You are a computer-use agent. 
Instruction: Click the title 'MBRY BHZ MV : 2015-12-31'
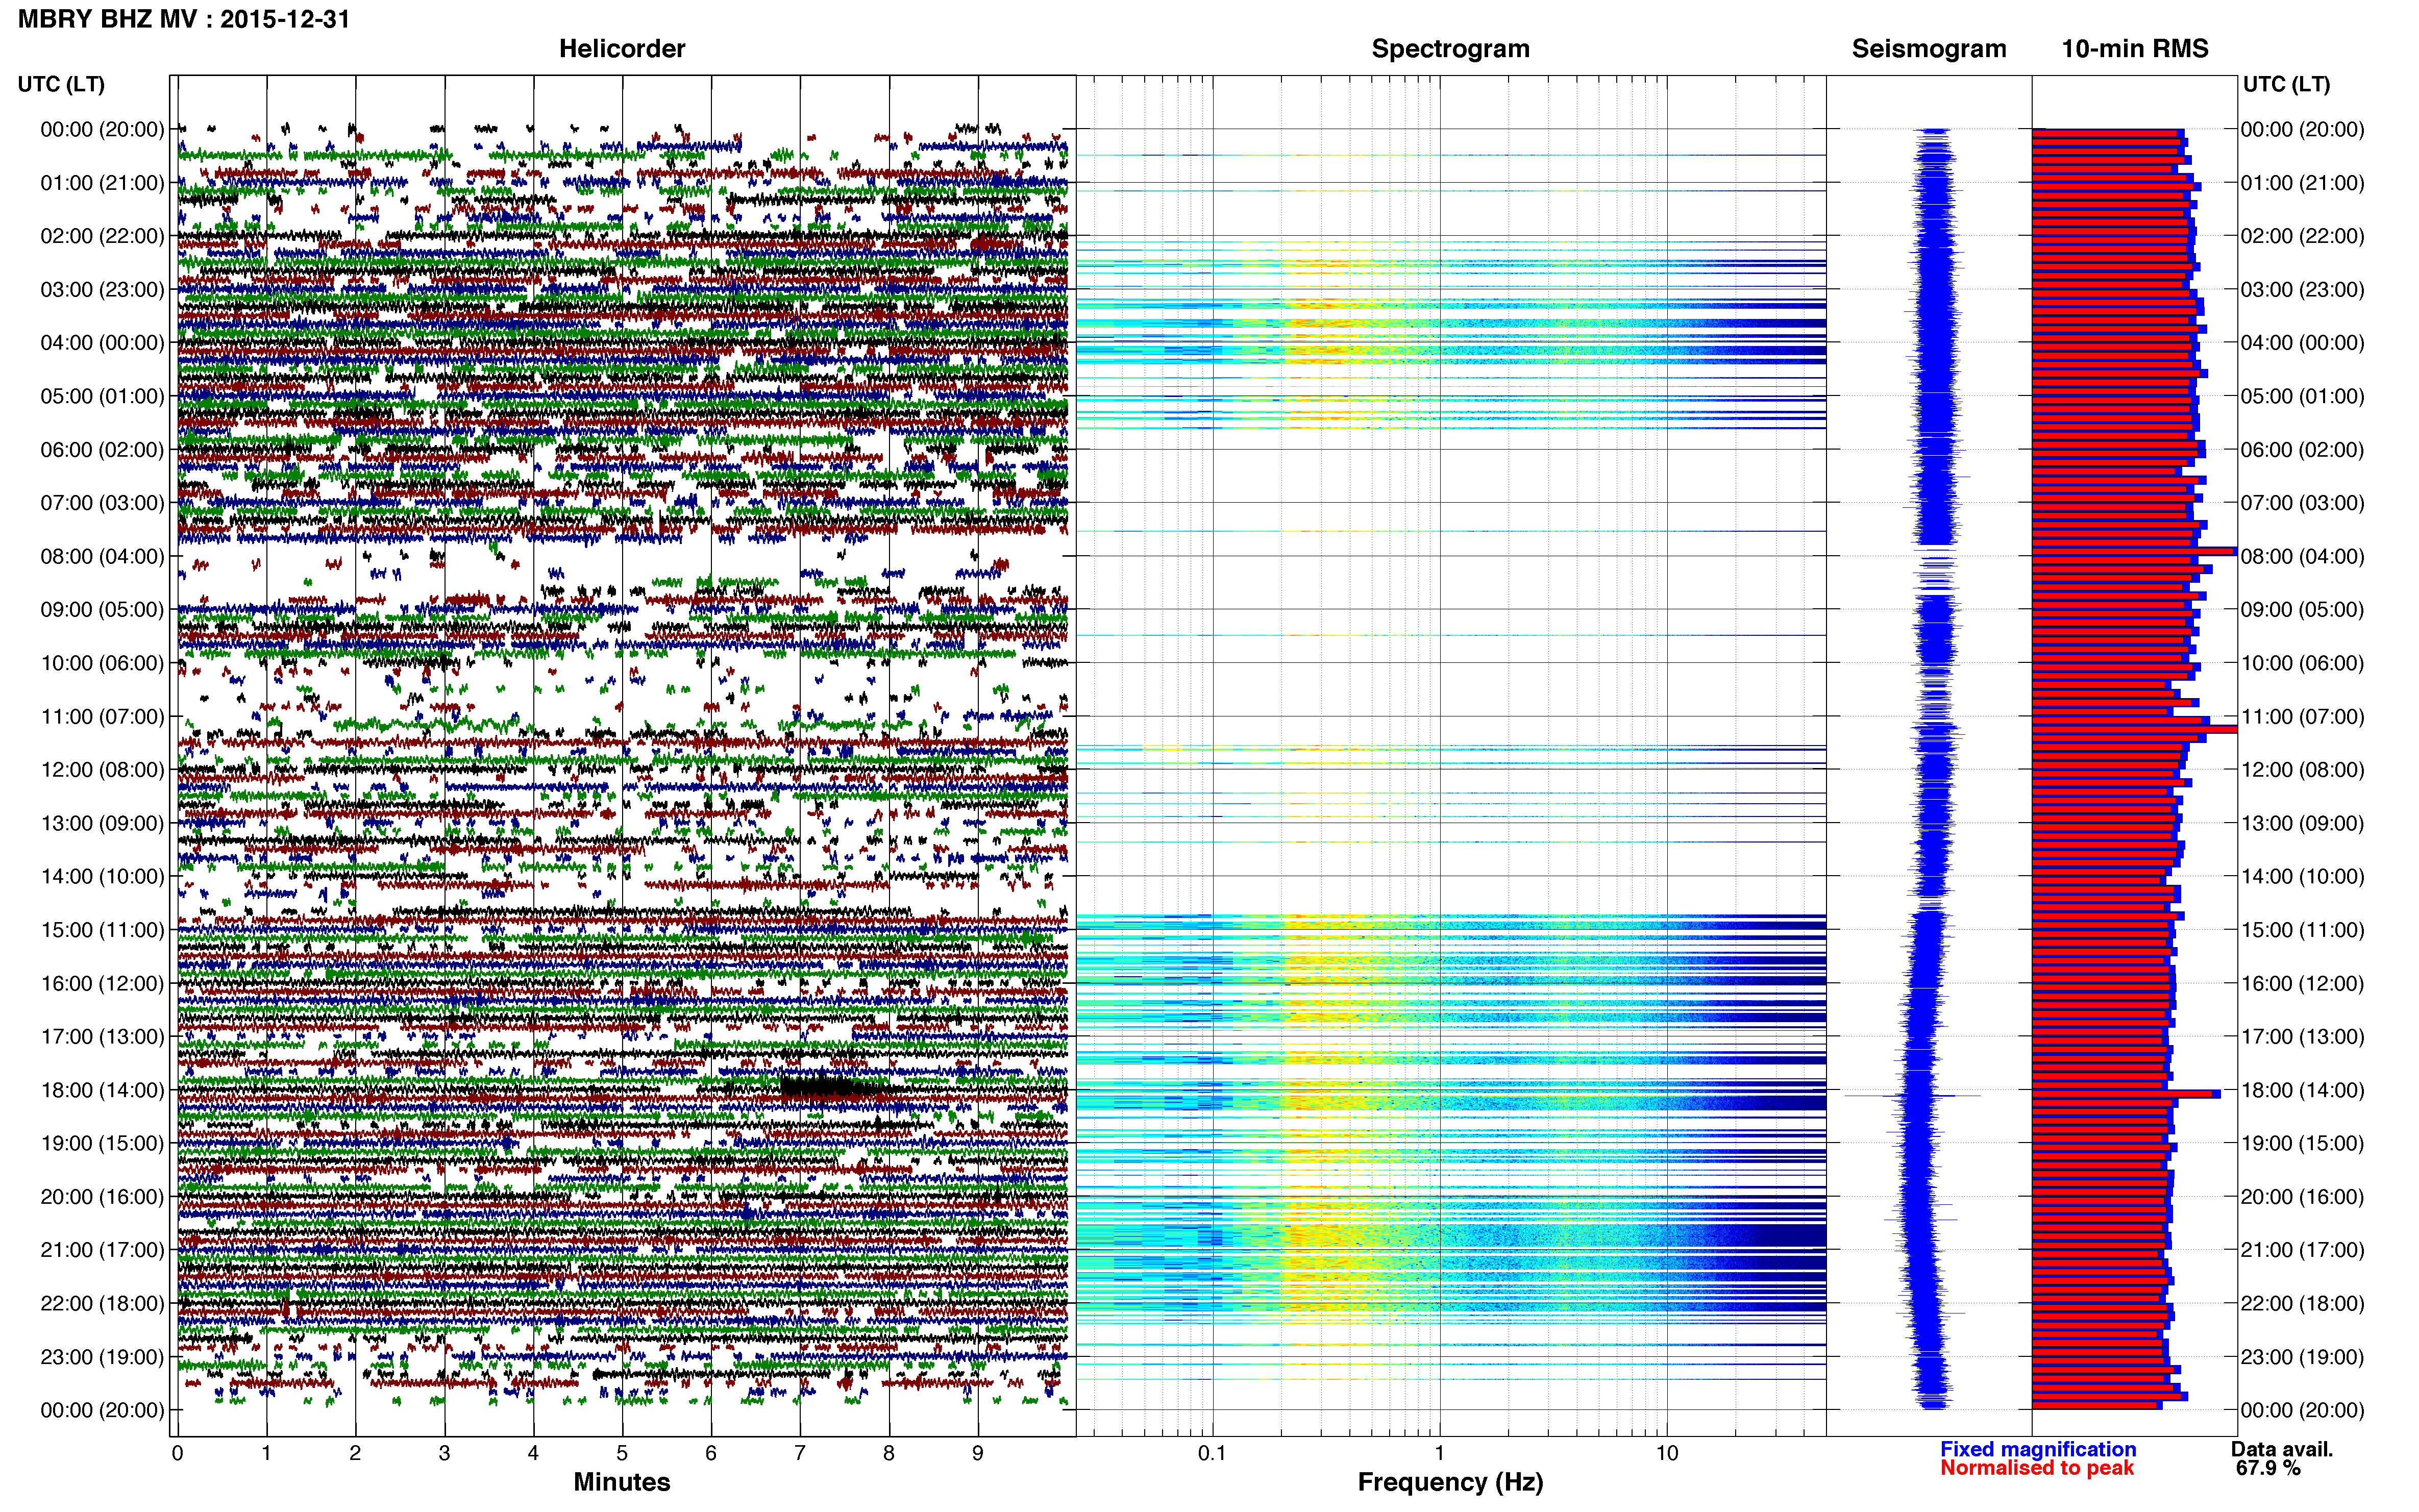coord(184,19)
